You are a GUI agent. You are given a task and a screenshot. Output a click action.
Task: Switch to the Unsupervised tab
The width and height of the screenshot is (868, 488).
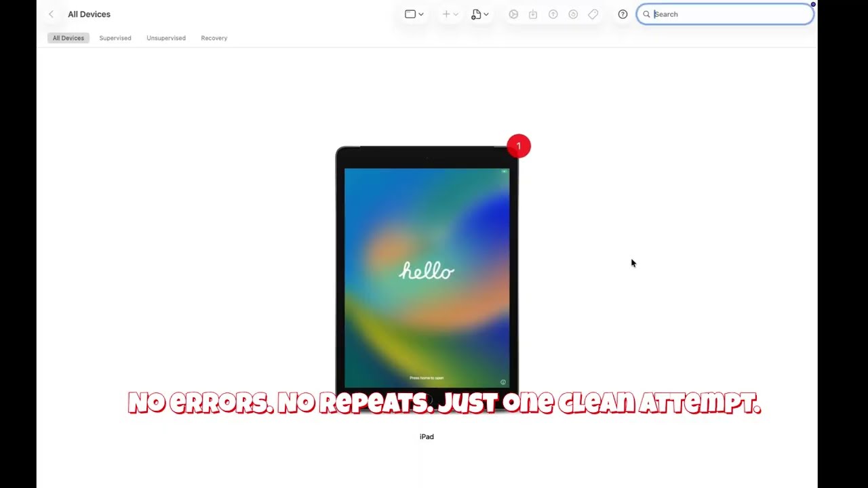click(x=166, y=38)
